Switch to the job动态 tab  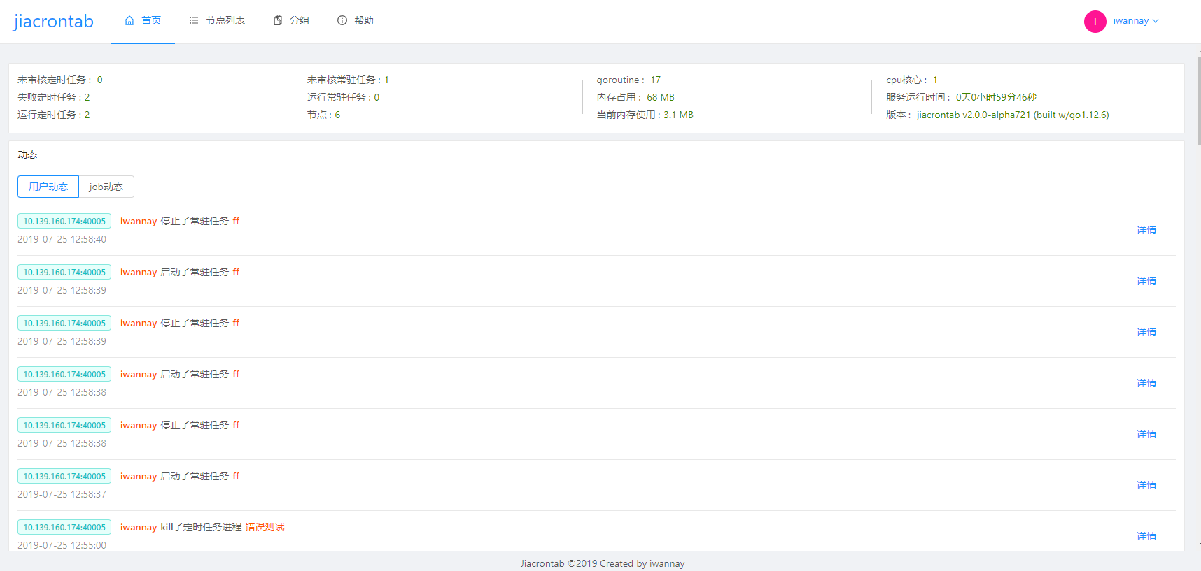pos(106,187)
